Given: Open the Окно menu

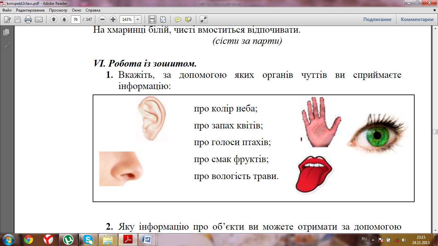Looking at the screenshot, I should tap(77, 10).
